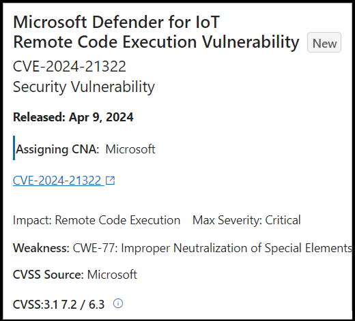Image resolution: width=355 pixels, height=321 pixels.
Task: Click the New badge beside the title
Action: 324,42
